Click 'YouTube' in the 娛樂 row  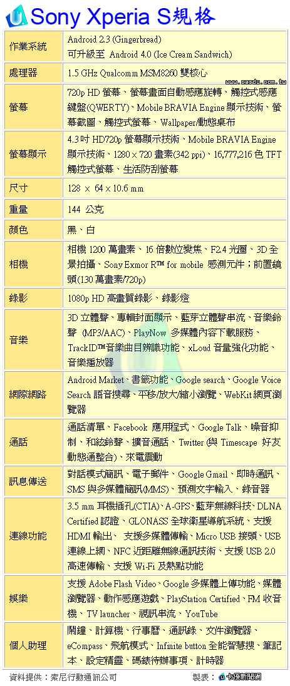pos(201,614)
